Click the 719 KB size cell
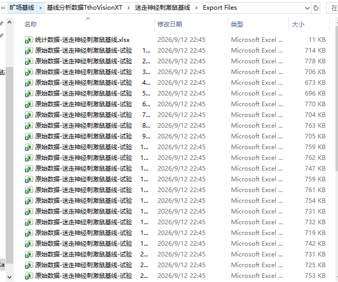The image size is (338, 282). coord(315,233)
